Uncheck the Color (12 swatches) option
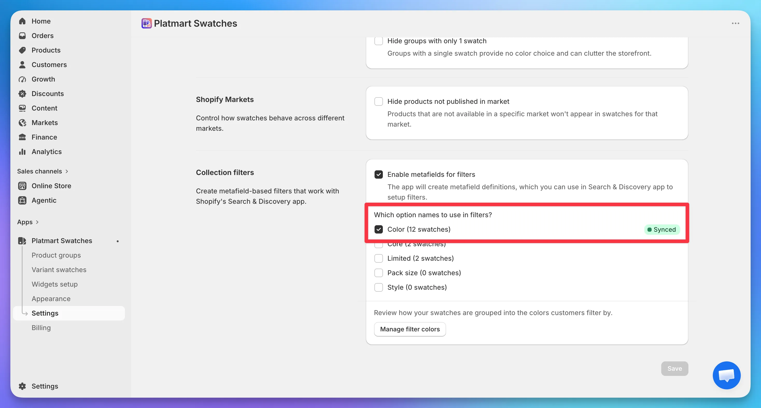Image resolution: width=761 pixels, height=408 pixels. click(x=378, y=229)
